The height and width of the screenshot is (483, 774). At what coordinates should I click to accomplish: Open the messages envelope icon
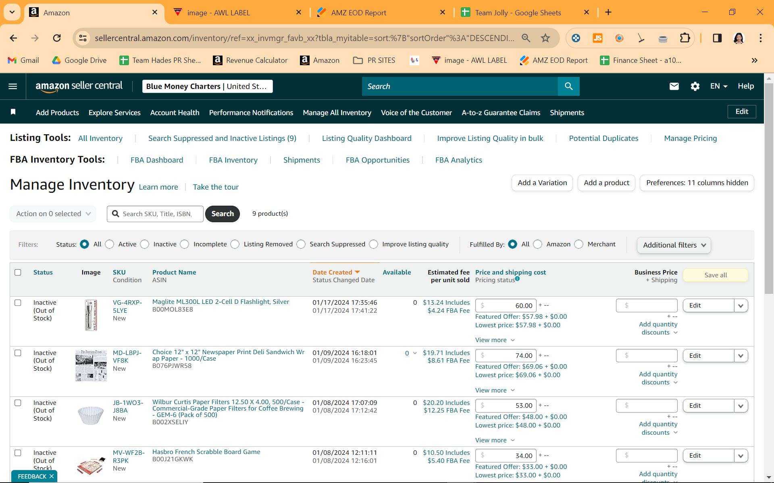(674, 86)
